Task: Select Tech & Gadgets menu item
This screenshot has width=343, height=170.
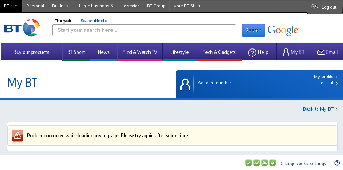Action: pyautogui.click(x=219, y=52)
